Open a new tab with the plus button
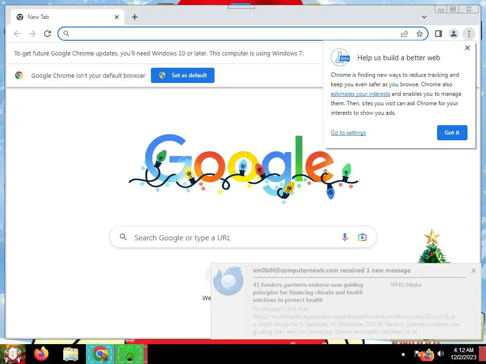The image size is (486, 364). pyautogui.click(x=134, y=17)
